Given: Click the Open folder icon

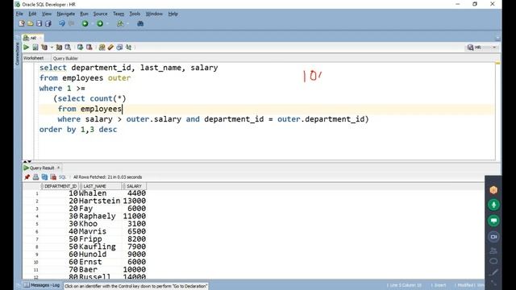Looking at the screenshot, I should pos(31,23).
